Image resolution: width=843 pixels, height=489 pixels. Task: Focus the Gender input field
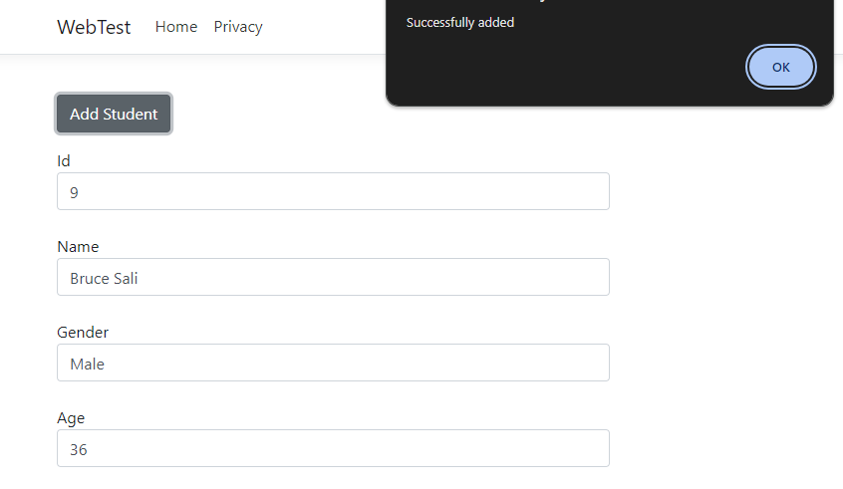(x=333, y=363)
